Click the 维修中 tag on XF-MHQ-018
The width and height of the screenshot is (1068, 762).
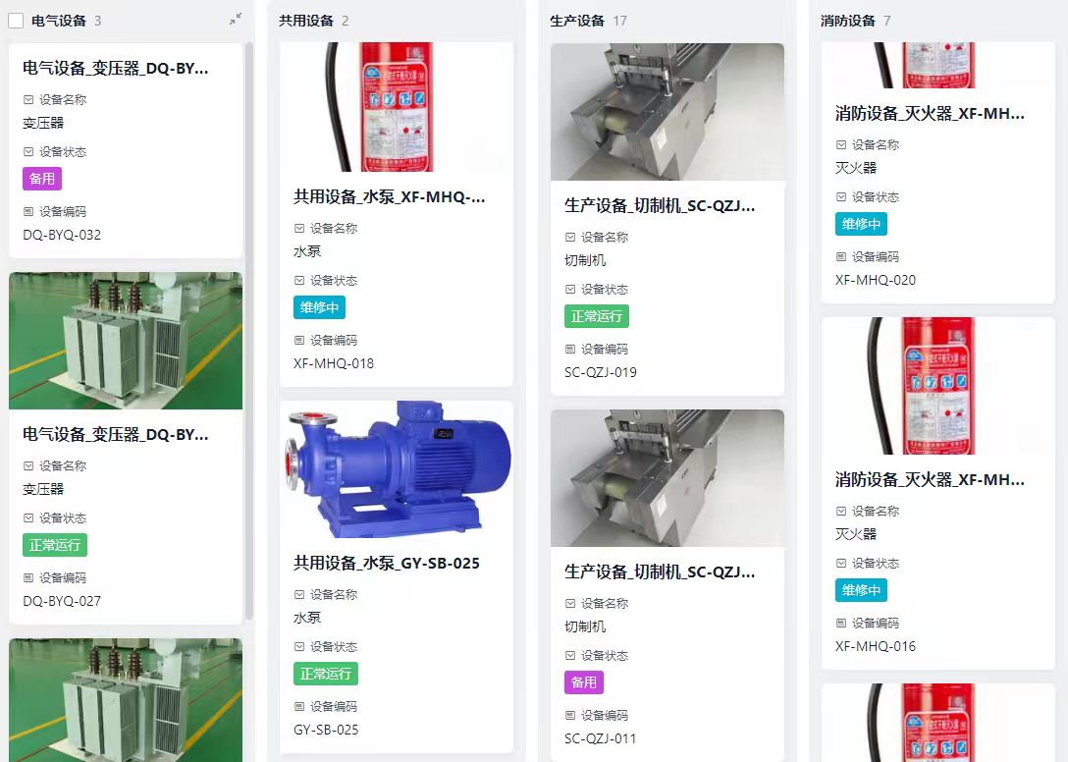[x=319, y=307]
